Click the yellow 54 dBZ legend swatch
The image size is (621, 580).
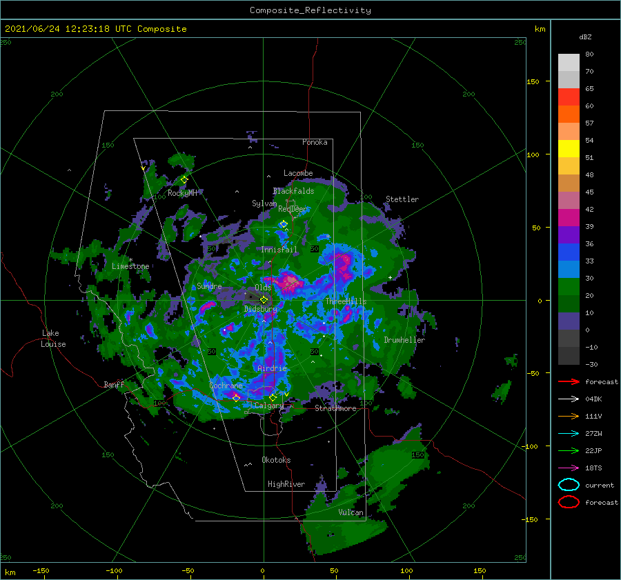click(x=569, y=148)
